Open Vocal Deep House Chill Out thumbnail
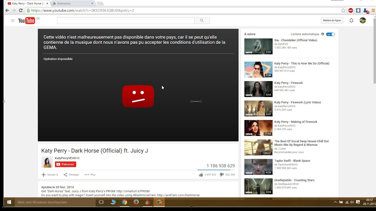Image resolution: width=376 pixels, height=211 pixels. [258, 147]
